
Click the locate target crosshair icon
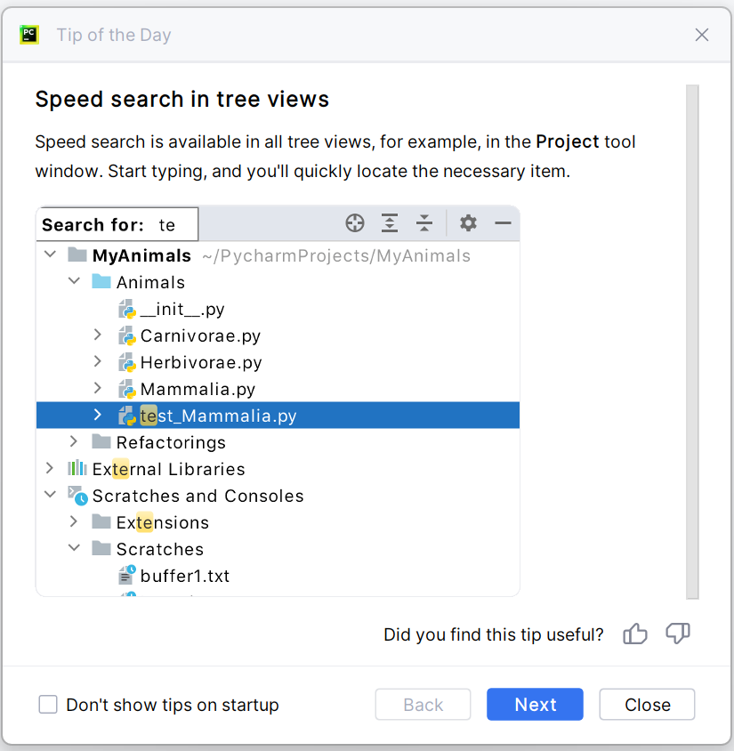point(355,223)
